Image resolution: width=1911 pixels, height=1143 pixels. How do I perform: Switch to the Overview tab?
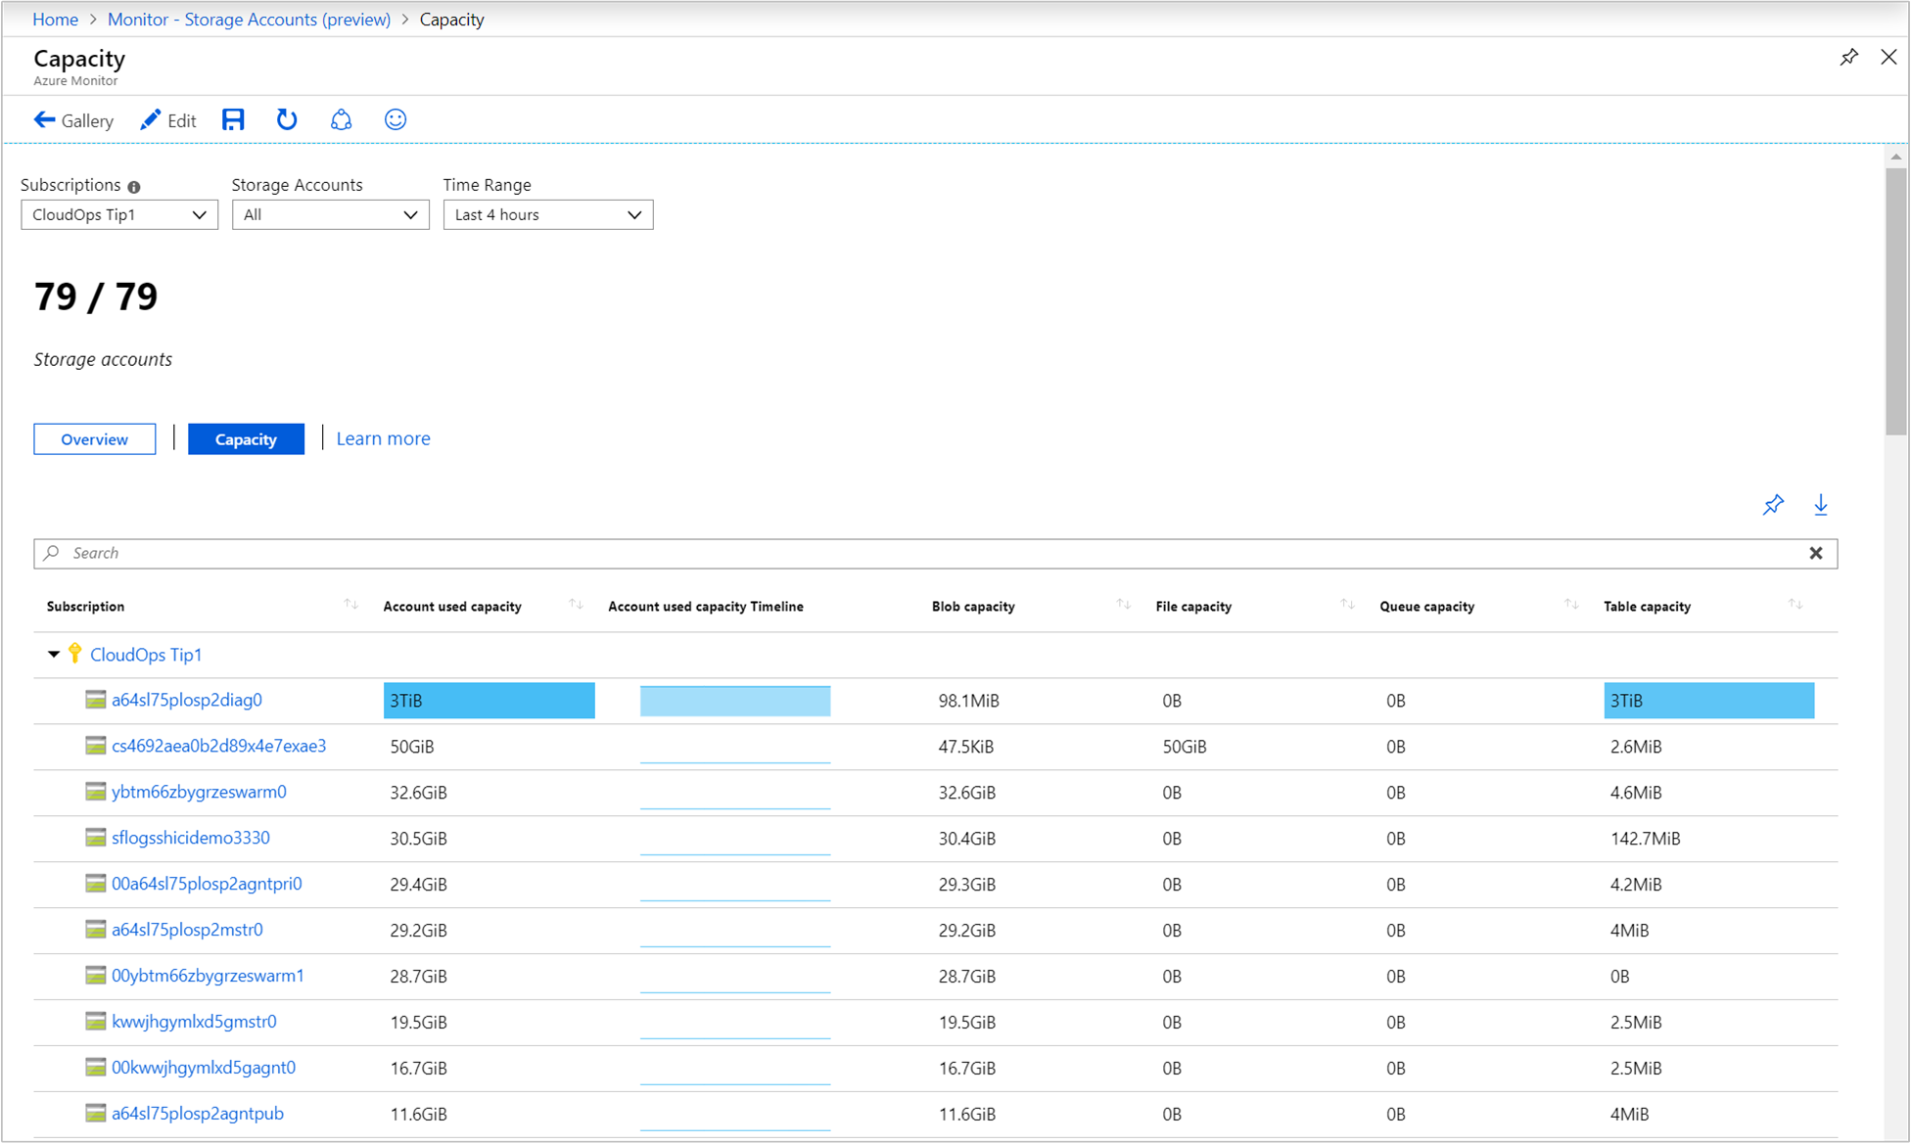(94, 438)
